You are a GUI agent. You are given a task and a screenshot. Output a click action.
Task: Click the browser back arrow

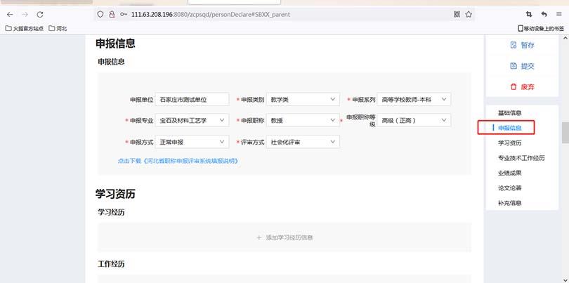coord(10,14)
